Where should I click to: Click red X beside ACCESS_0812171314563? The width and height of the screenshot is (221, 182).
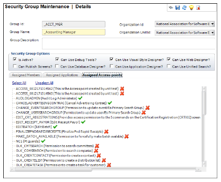[x=122, y=94]
